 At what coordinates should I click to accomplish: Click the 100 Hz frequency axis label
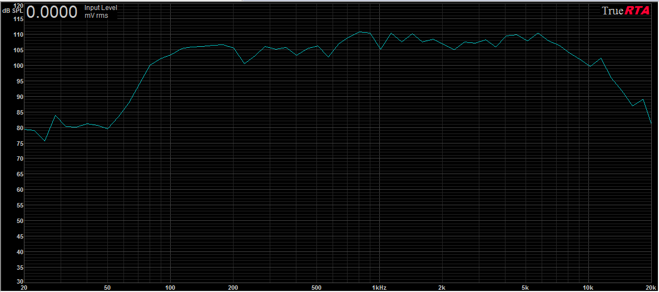170,288
